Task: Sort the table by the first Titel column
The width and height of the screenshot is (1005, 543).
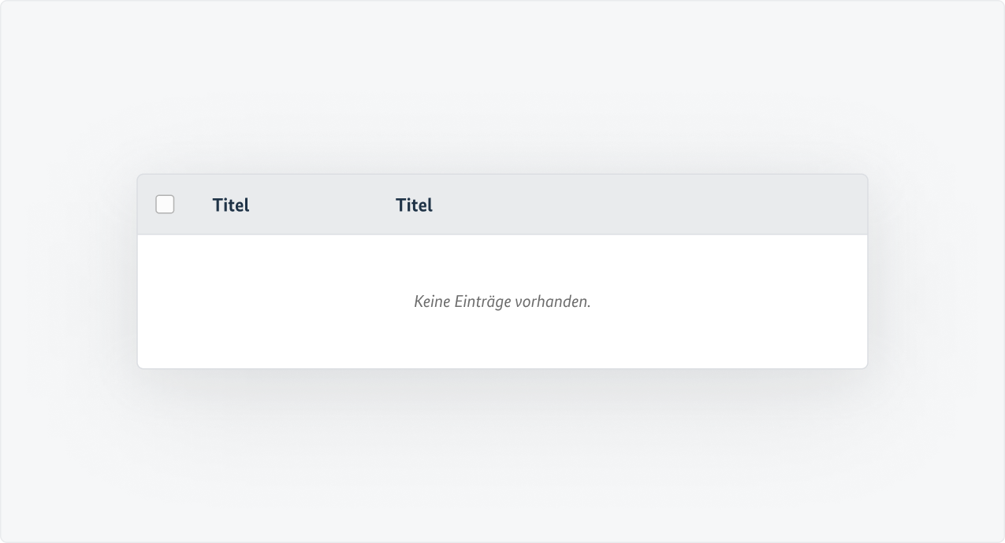Action: tap(230, 205)
